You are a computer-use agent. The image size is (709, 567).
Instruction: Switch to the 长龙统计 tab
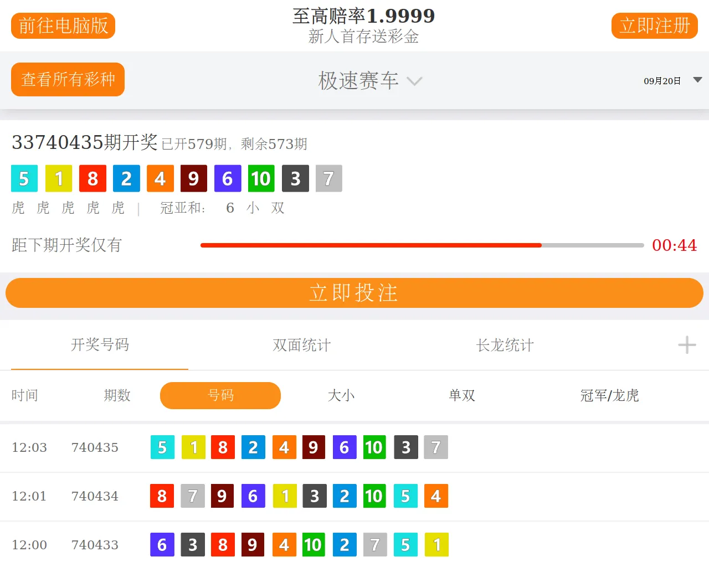point(505,345)
